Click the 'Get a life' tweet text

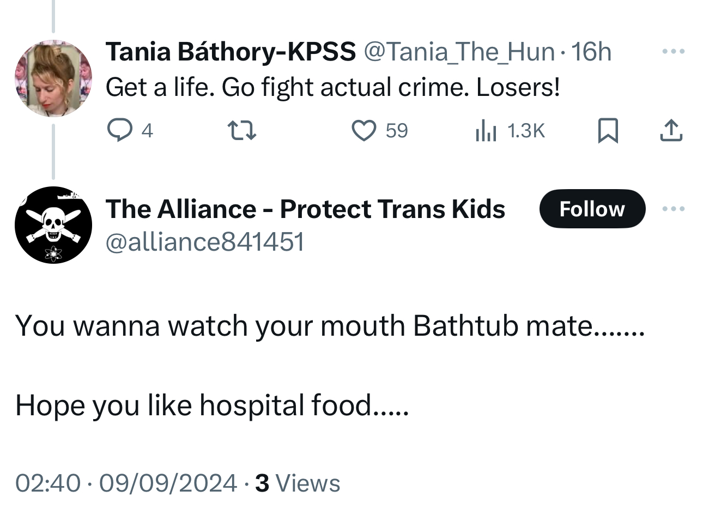coord(332,87)
